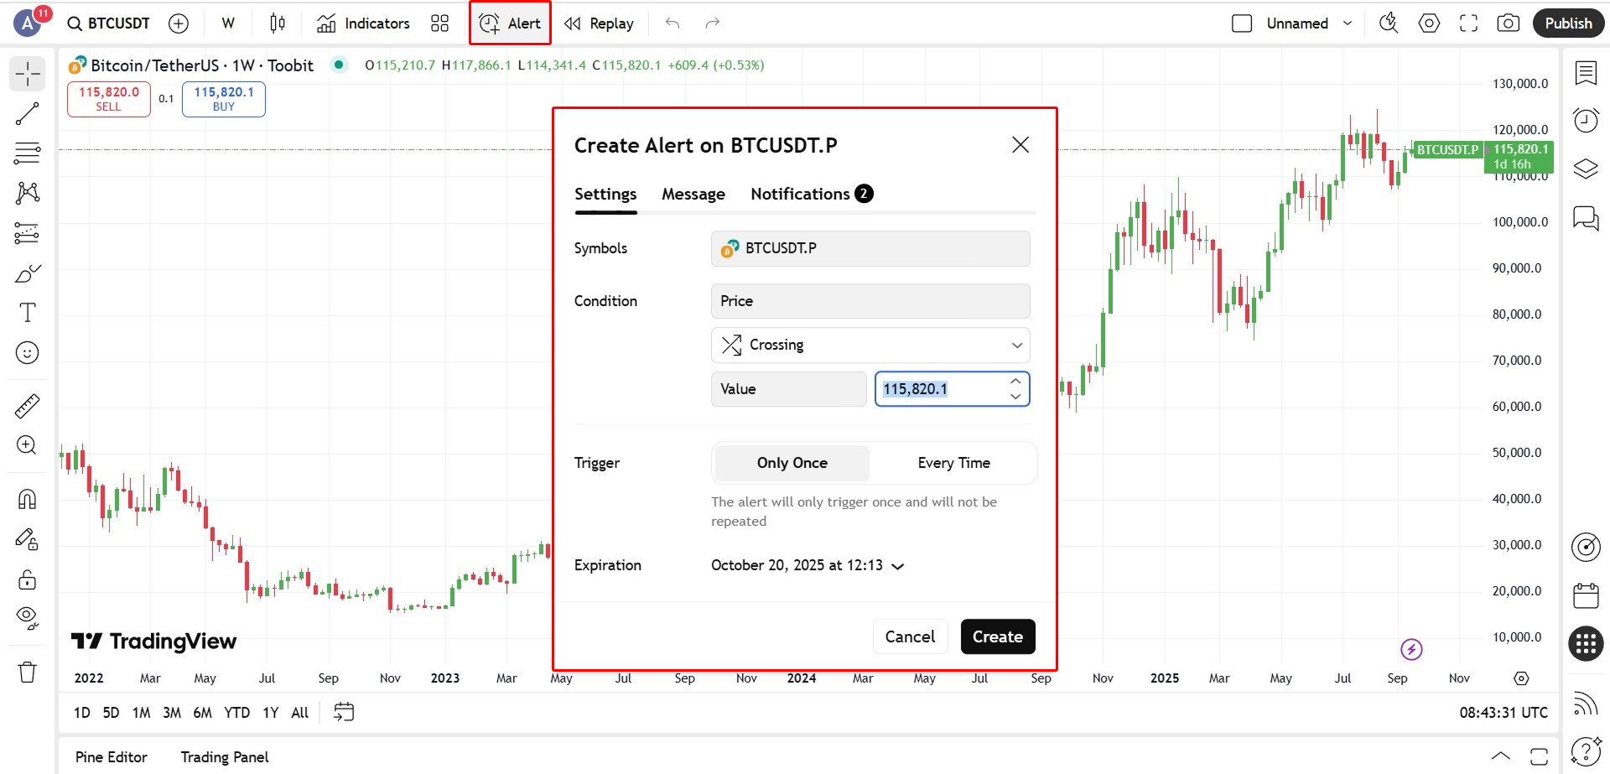Take a chart snapshot with camera icon
Screen dimensions: 1610x774
click(x=1508, y=23)
